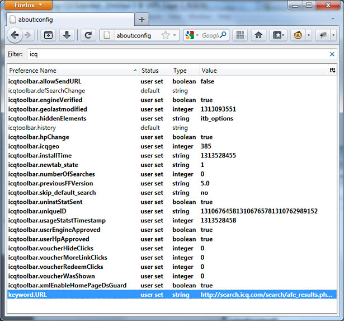Open the Downloads arrow button
Image resolution: width=344 pixels, height=321 pixels.
[67, 35]
